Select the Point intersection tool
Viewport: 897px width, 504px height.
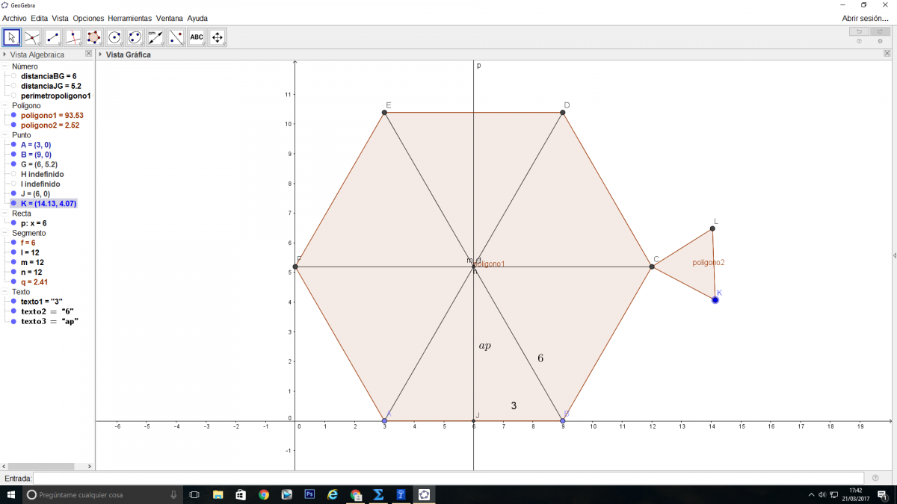click(x=32, y=37)
